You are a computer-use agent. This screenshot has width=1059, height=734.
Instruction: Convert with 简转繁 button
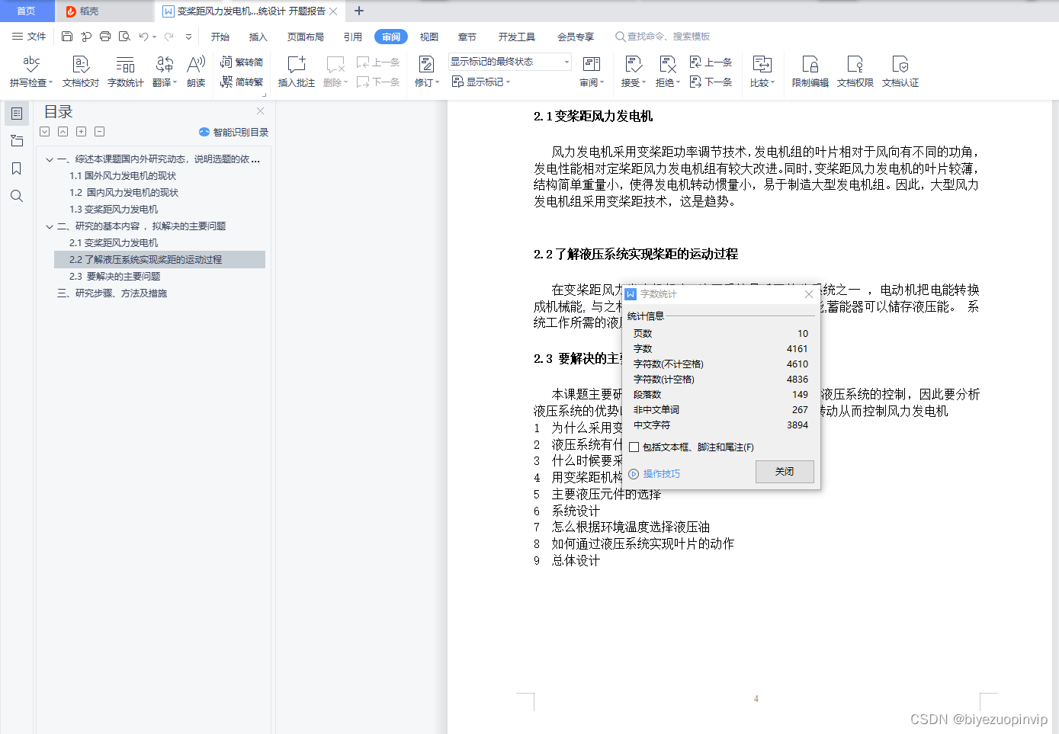(x=242, y=82)
